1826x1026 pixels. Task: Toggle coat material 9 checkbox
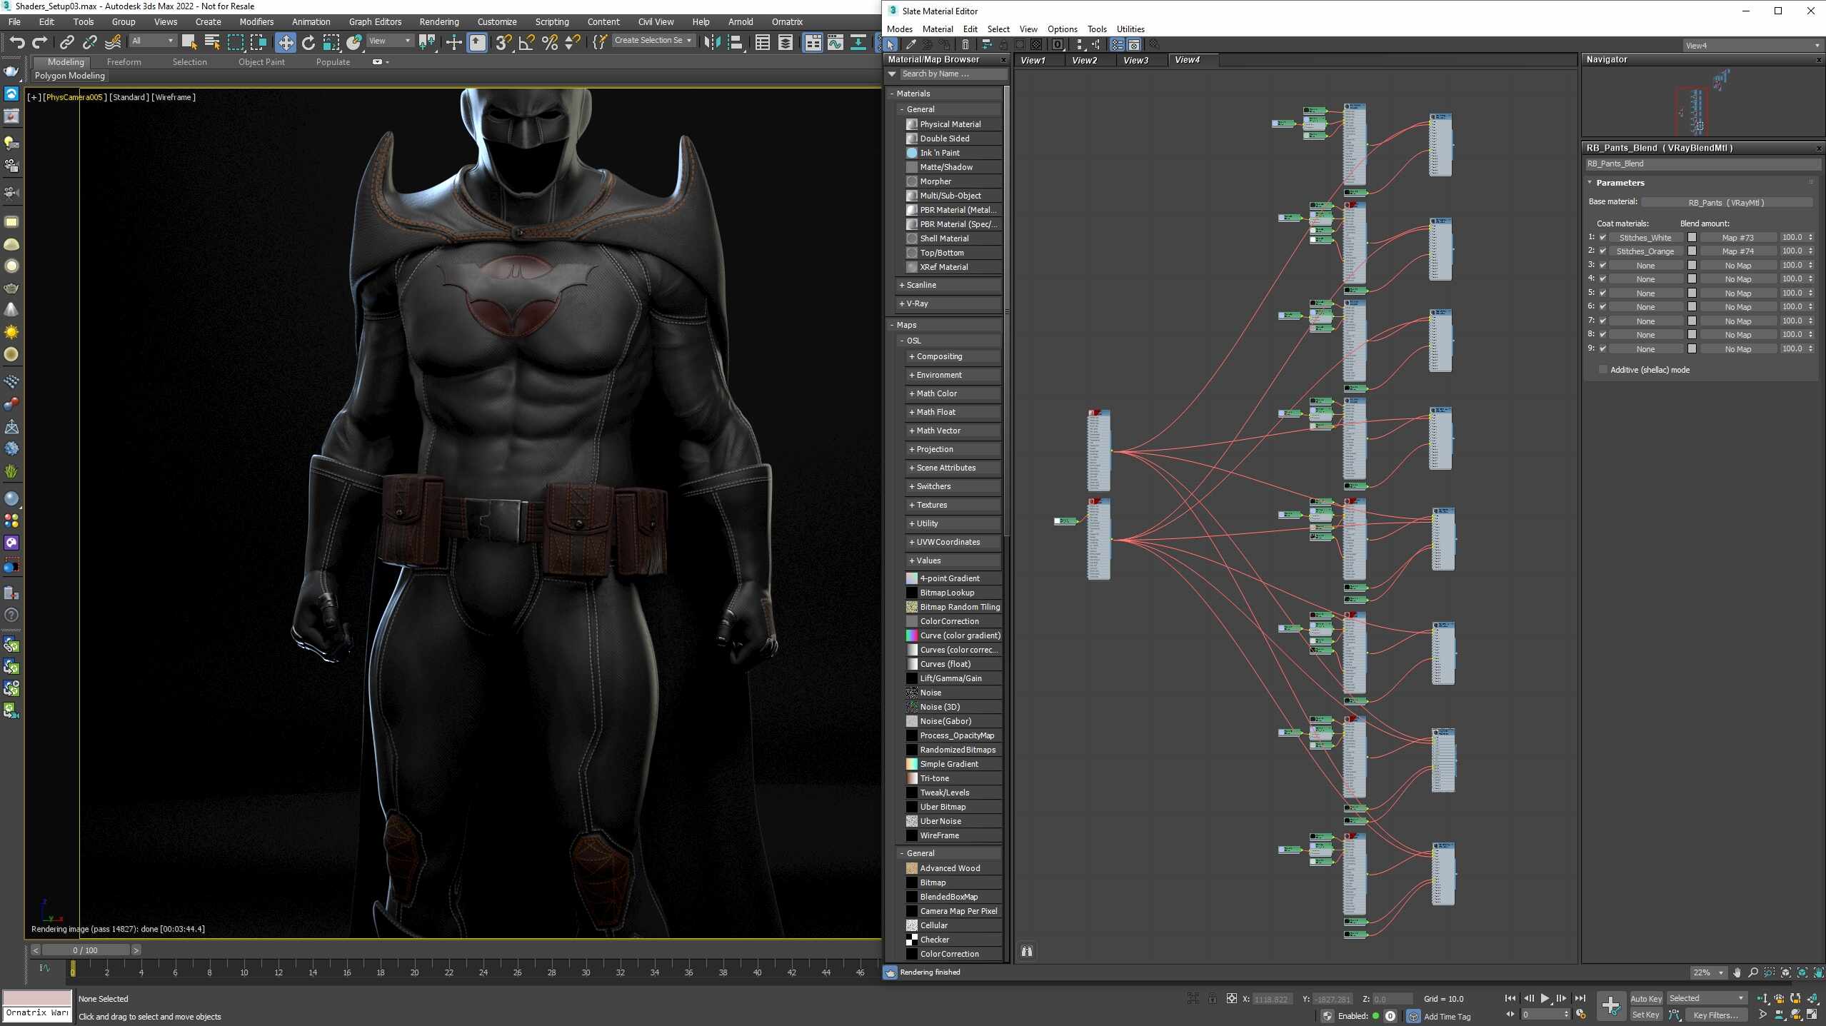[x=1602, y=348]
